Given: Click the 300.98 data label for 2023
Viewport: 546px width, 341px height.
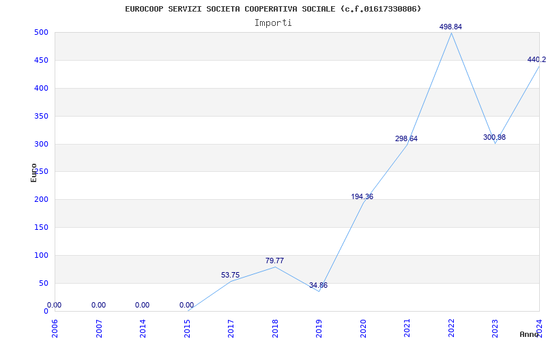Looking at the screenshot, I should 494,138.
